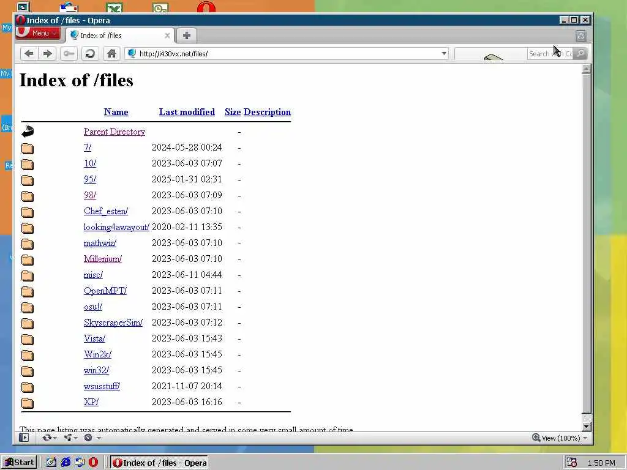Open the Opera desktop shortcut icon
Image resolution: width=627 pixels, height=470 pixels.
206,7
